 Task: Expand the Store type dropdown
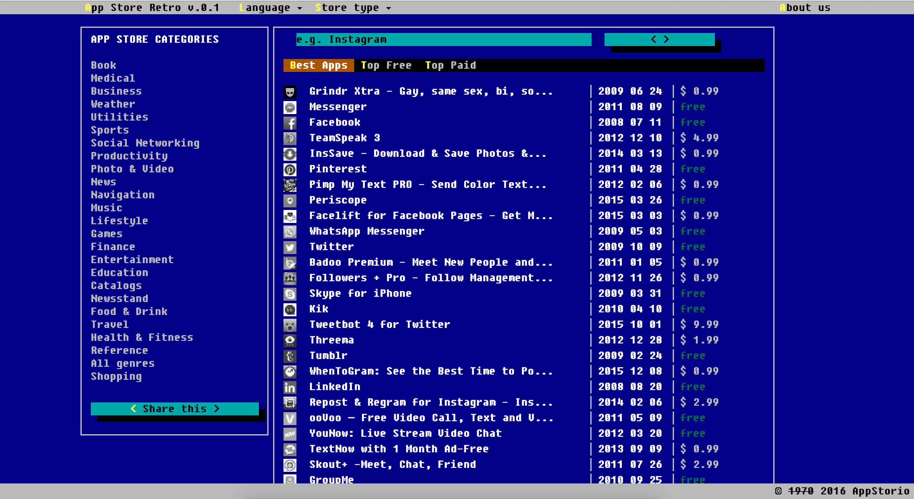pos(353,7)
